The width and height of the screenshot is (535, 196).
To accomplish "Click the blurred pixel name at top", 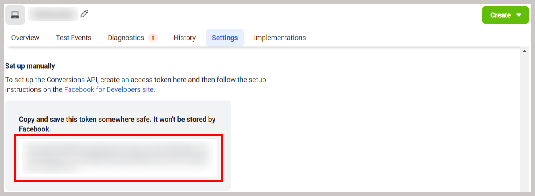I will (x=53, y=14).
